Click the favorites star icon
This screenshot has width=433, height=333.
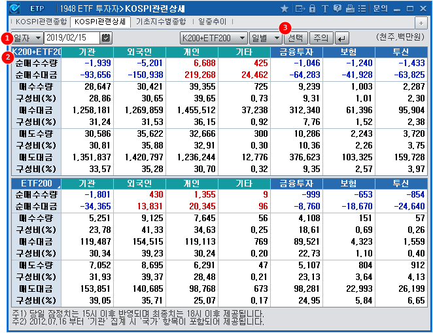[285, 9]
